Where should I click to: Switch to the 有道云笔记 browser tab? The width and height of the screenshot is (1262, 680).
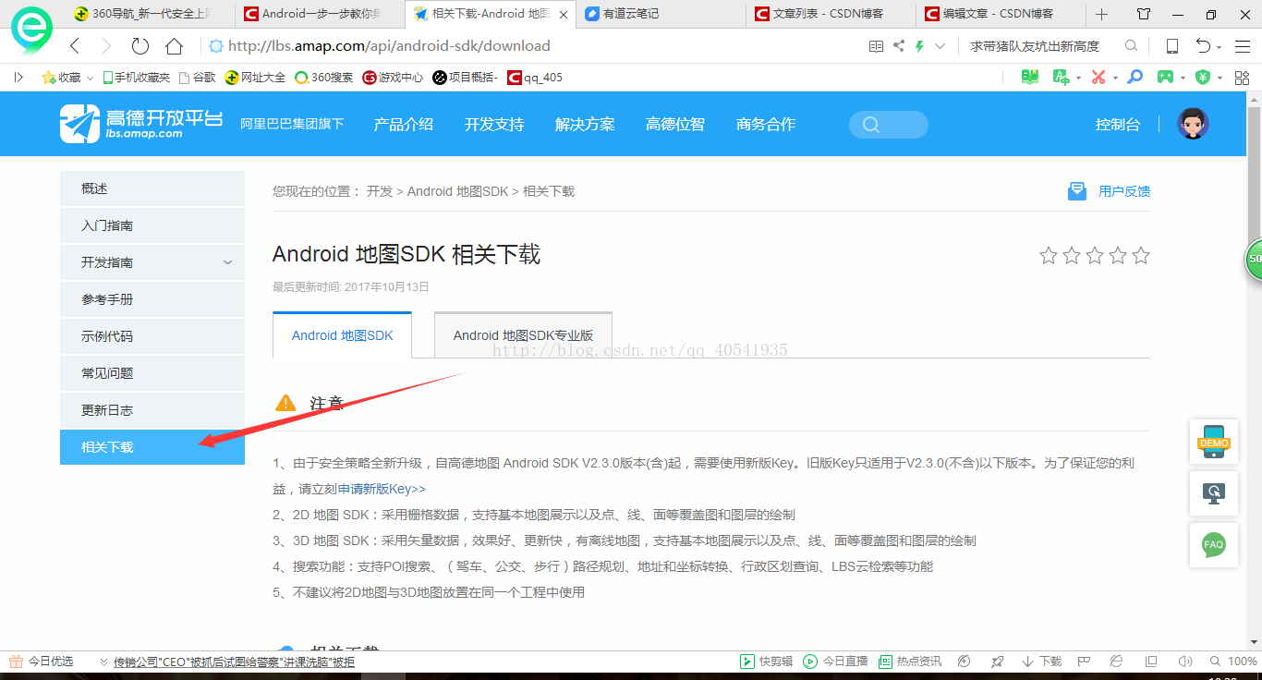click(659, 14)
